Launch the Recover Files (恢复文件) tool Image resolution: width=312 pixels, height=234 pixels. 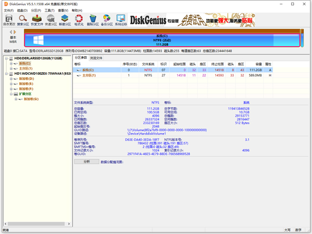tap(37, 20)
